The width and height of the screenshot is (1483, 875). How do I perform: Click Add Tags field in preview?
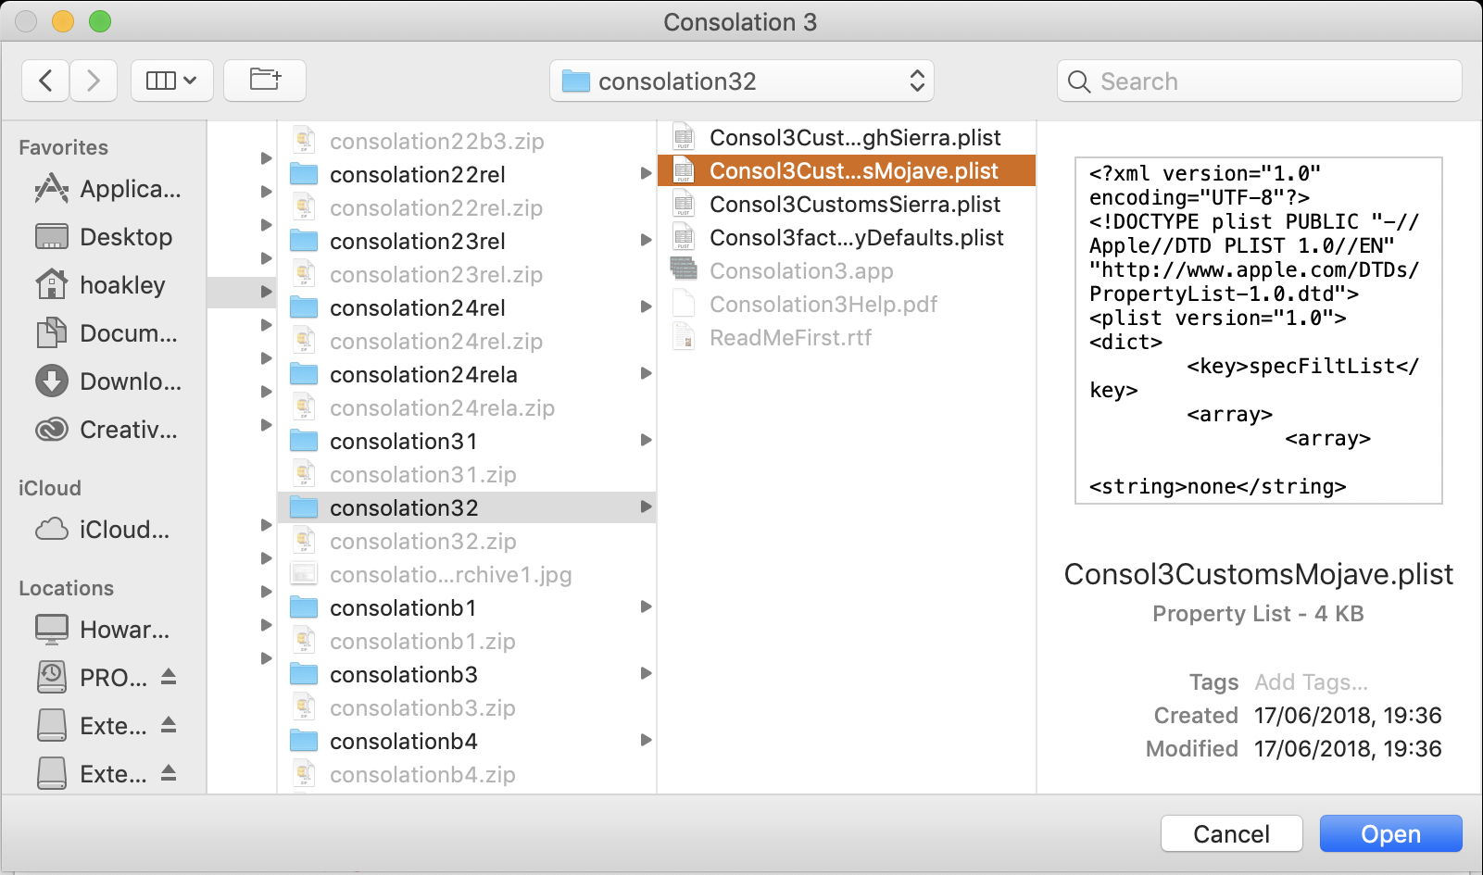1311,682
